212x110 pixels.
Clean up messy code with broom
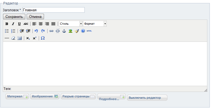[x=77, y=31]
